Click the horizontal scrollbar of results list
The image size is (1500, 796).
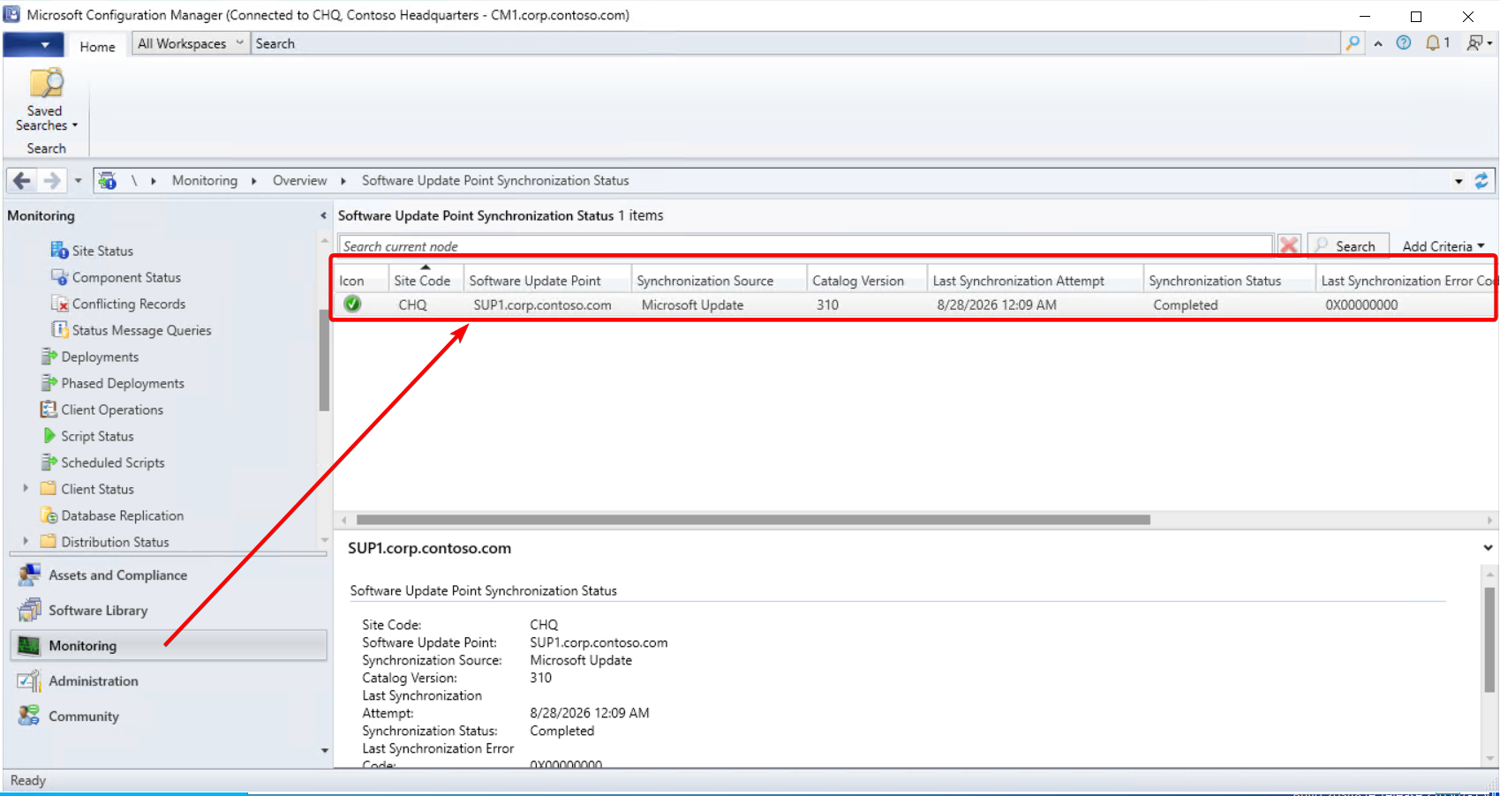pyautogui.click(x=753, y=520)
